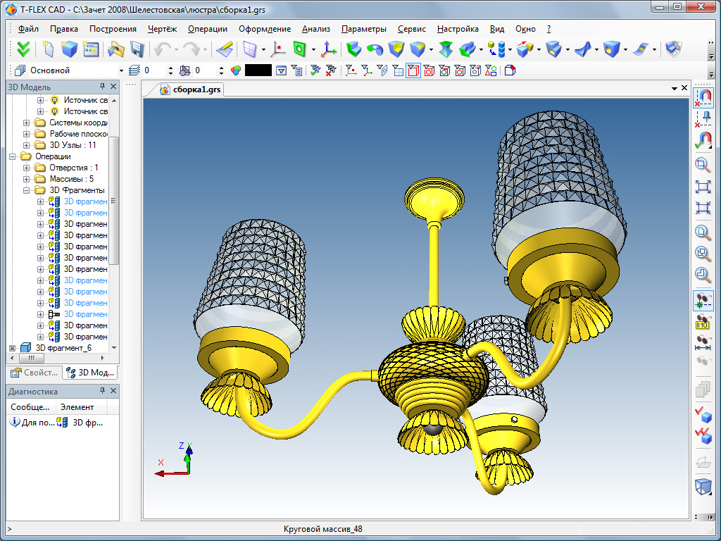The width and height of the screenshot is (721, 541).
Task: Toggle the pin snap icon
Action: coord(703,119)
